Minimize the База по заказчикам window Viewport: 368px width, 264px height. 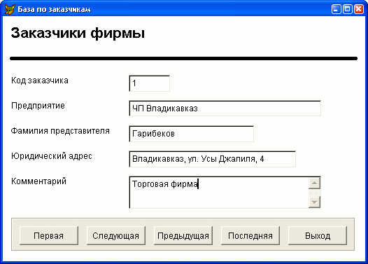[x=336, y=9]
